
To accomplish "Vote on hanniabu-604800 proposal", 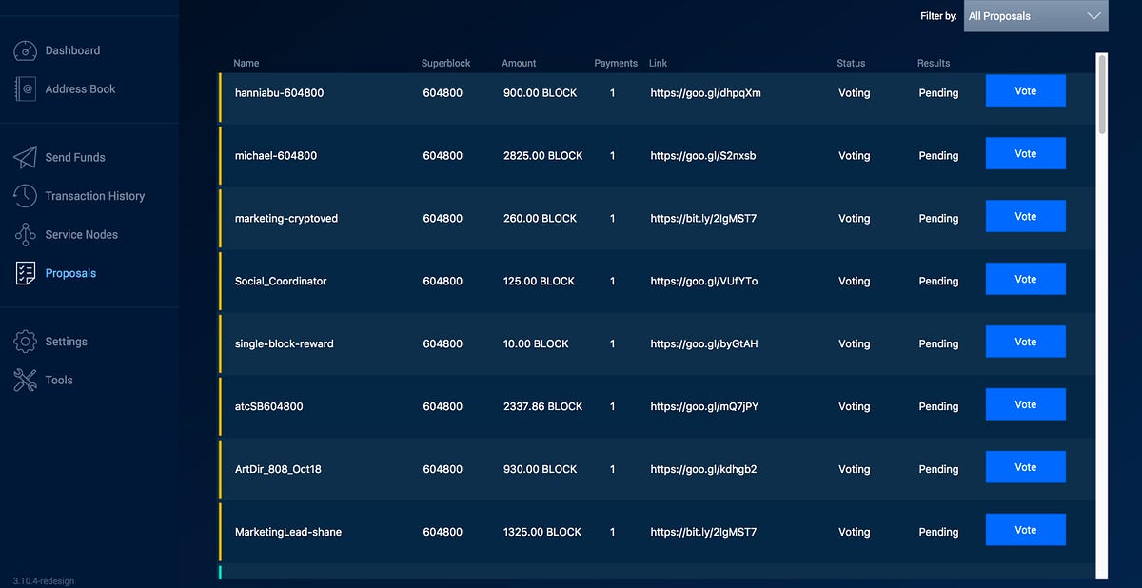I will pyautogui.click(x=1025, y=91).
